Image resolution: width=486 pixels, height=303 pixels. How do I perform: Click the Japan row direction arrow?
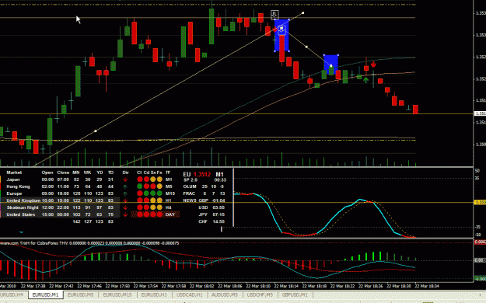click(125, 179)
